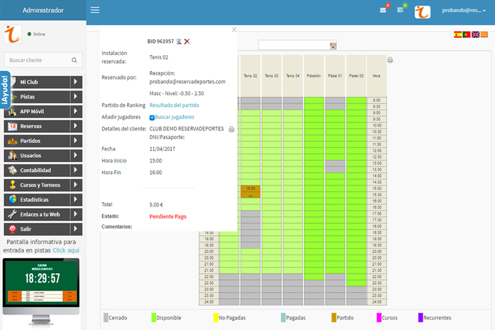Click the Resultado del partido link
Viewport: 495px width, 330px height.
(174, 105)
